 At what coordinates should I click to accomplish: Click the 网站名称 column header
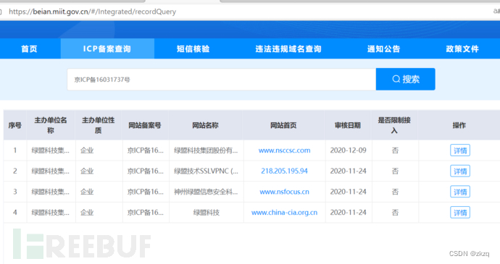205,125
